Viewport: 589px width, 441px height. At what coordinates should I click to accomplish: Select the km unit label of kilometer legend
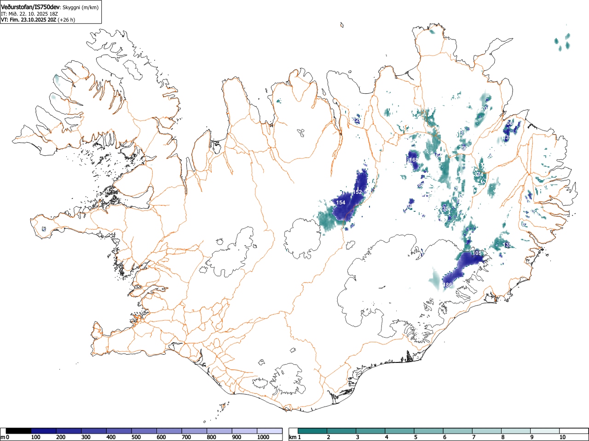click(292, 437)
